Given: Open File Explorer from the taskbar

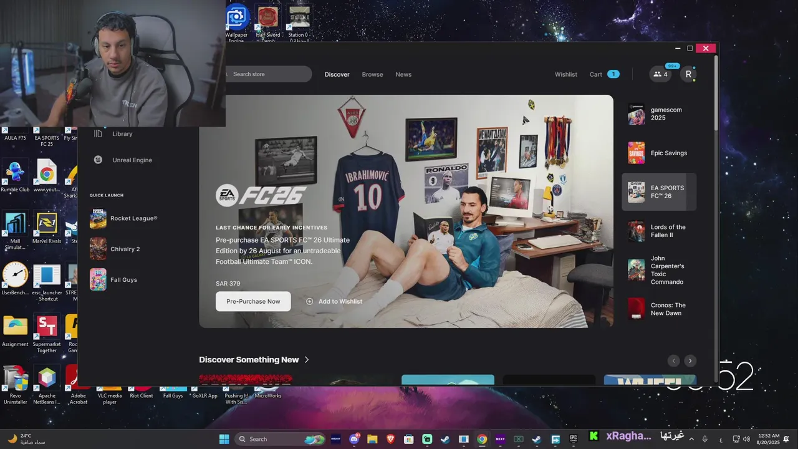Looking at the screenshot, I should [372, 439].
